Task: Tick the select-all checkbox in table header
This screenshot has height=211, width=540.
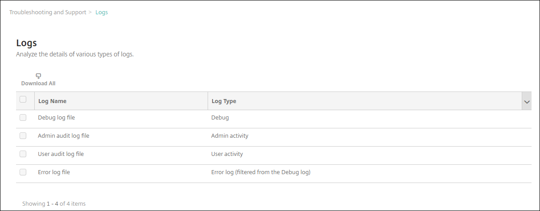Action: 23,100
